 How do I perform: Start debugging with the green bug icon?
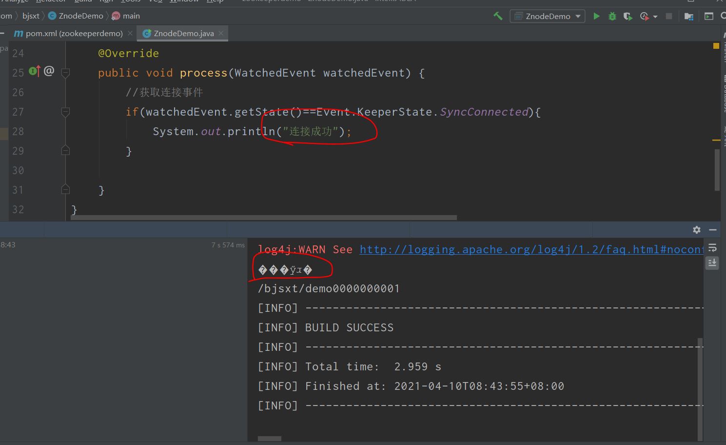click(x=612, y=16)
